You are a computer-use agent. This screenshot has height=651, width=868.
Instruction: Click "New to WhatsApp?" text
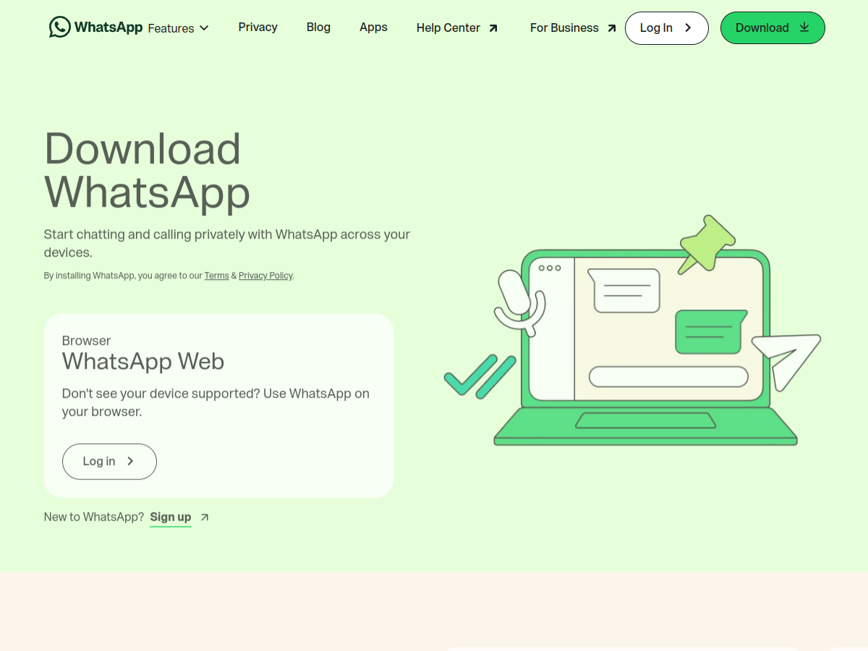[x=94, y=517]
